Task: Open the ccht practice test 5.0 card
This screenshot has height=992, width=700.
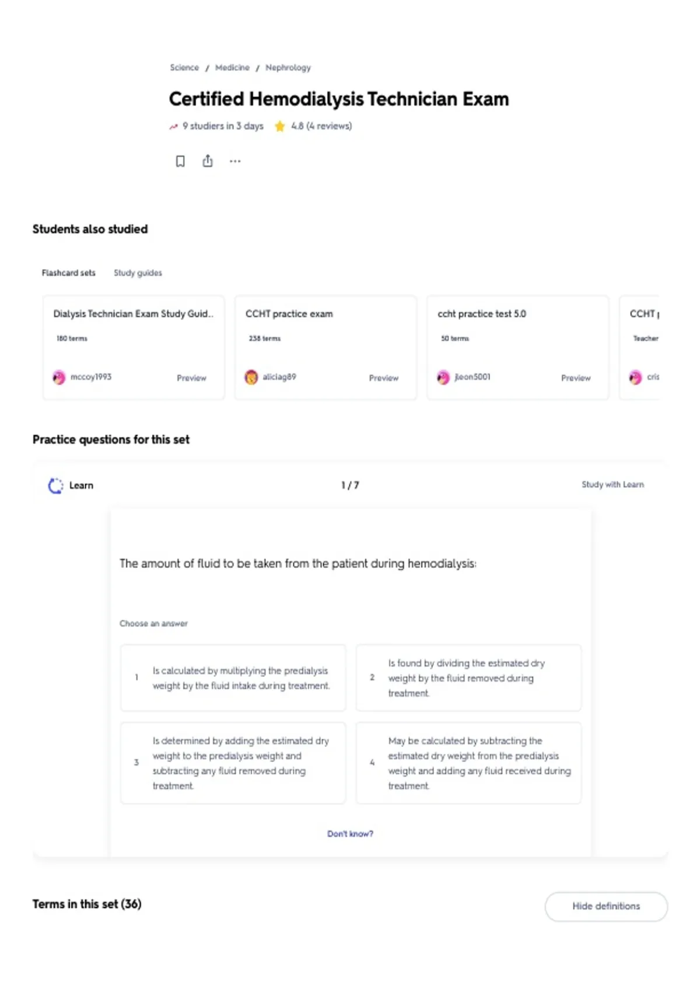Action: tap(518, 348)
